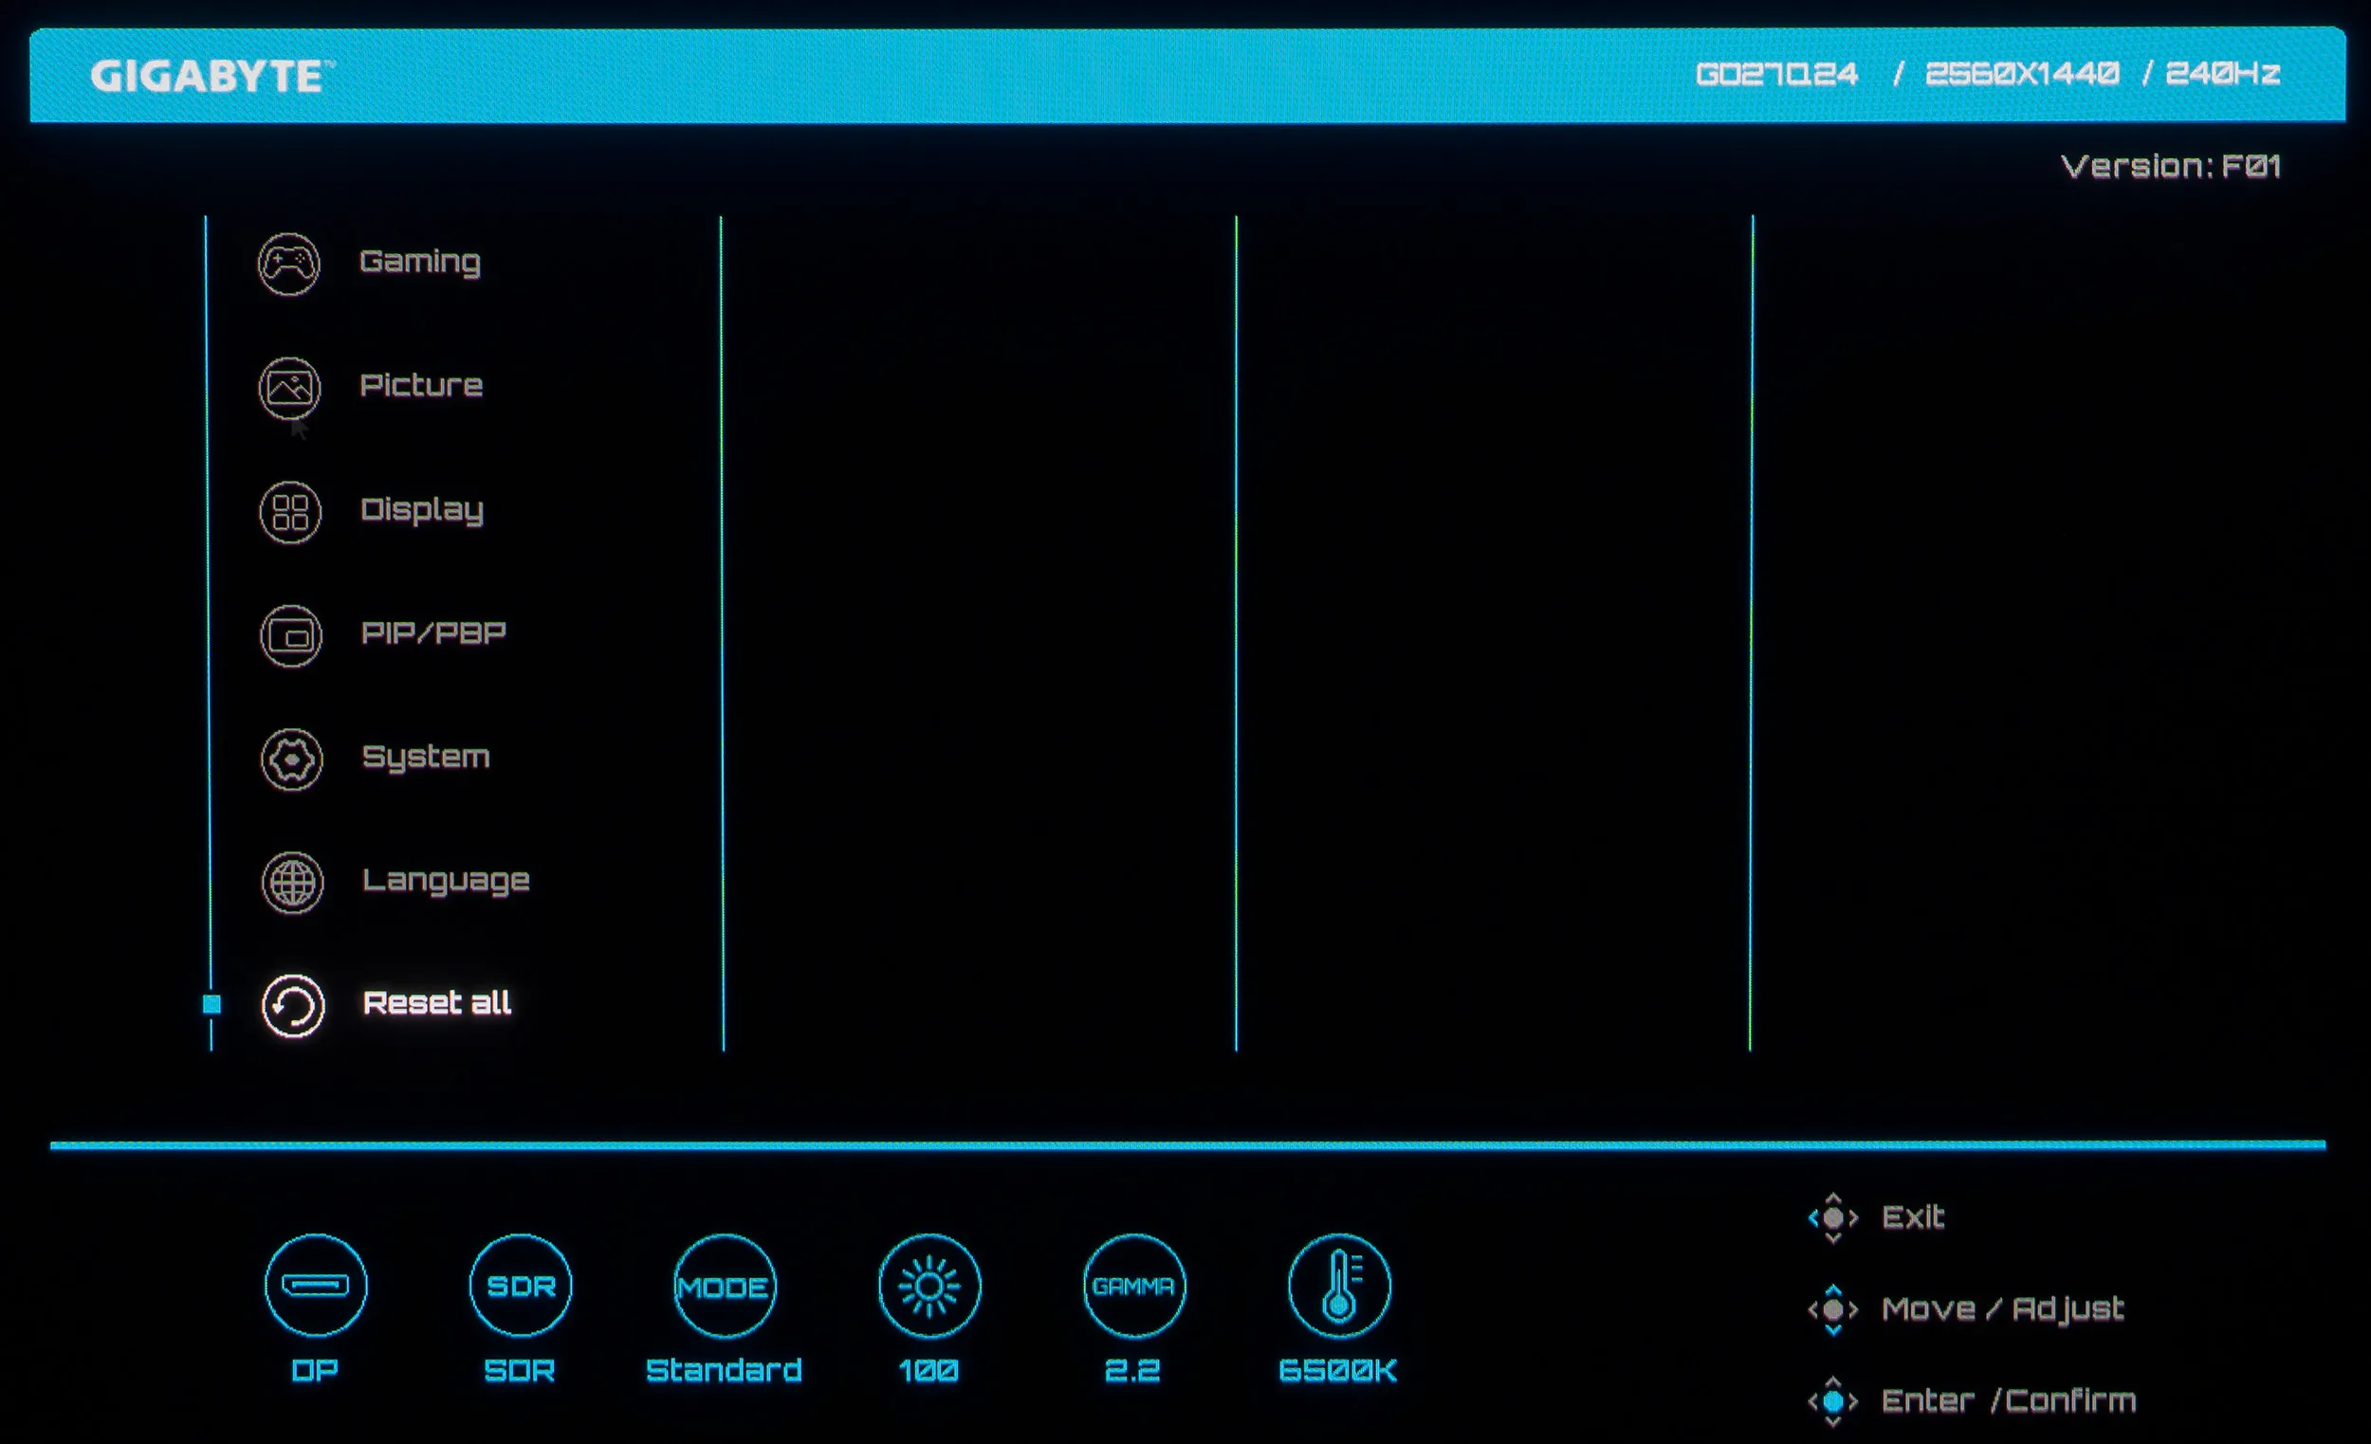Select the Display grid icon
This screenshot has width=2371, height=1444.
click(x=290, y=512)
